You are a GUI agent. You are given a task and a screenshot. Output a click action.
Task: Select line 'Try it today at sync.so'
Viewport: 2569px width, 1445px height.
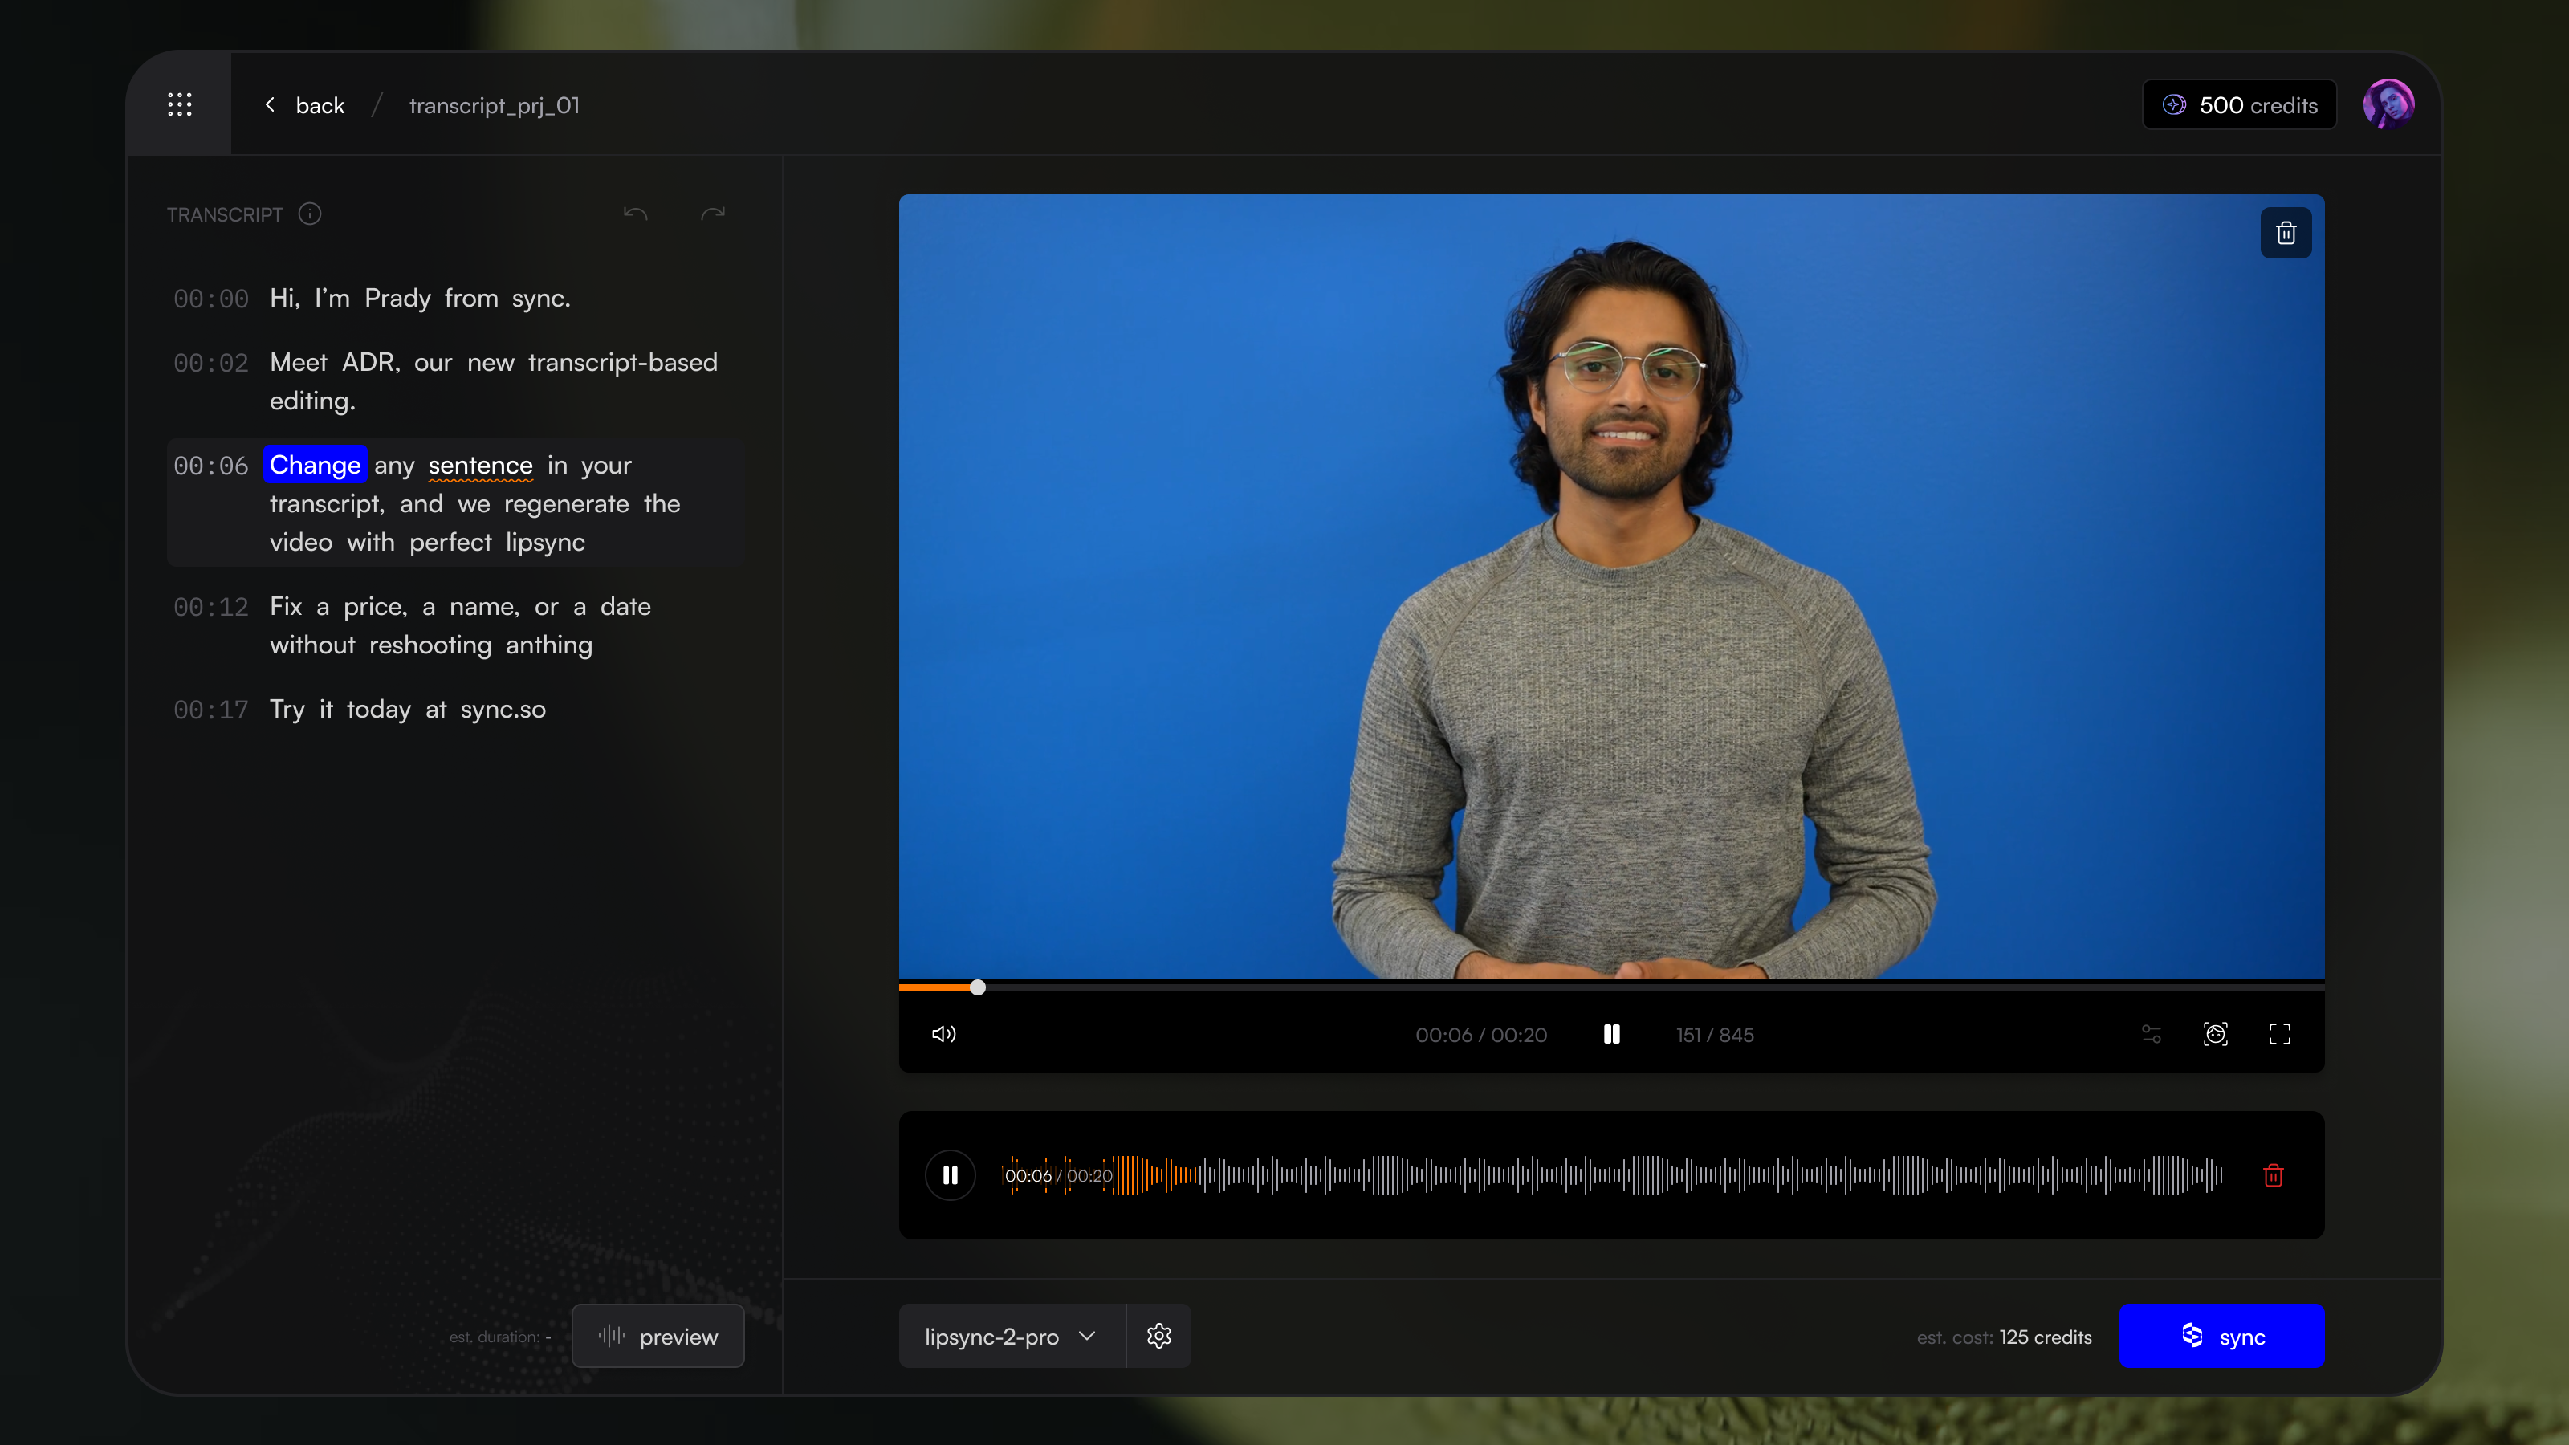(408, 709)
